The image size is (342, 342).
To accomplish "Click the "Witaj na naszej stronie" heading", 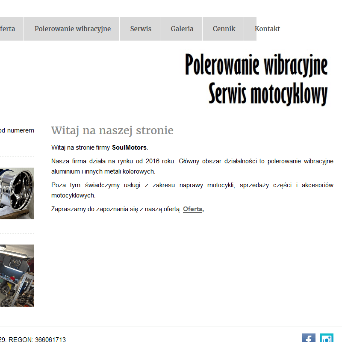I will pyautogui.click(x=112, y=130).
